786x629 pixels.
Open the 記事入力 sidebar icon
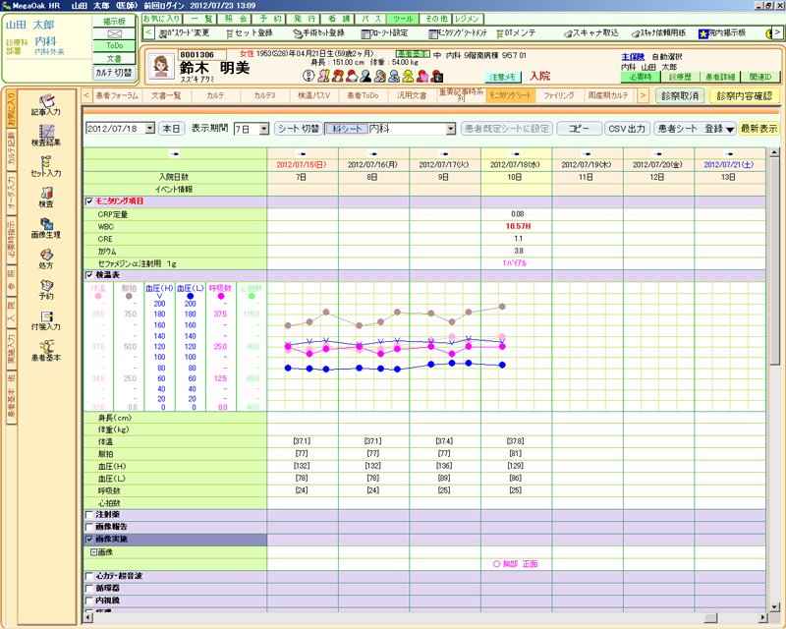[x=45, y=105]
